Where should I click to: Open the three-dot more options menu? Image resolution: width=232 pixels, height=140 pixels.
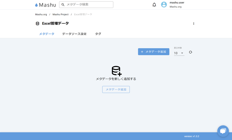click(x=194, y=24)
